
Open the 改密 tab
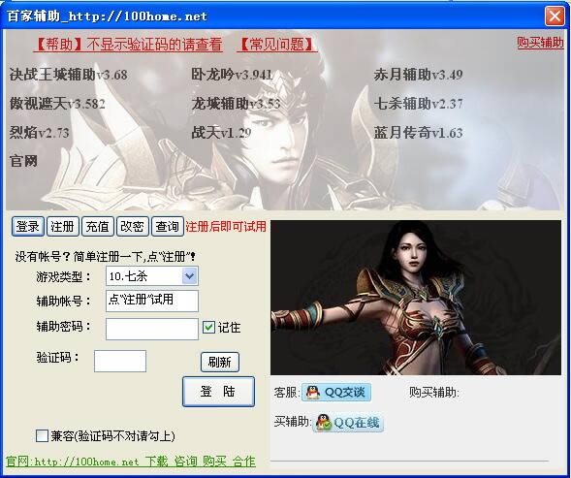[x=132, y=227]
